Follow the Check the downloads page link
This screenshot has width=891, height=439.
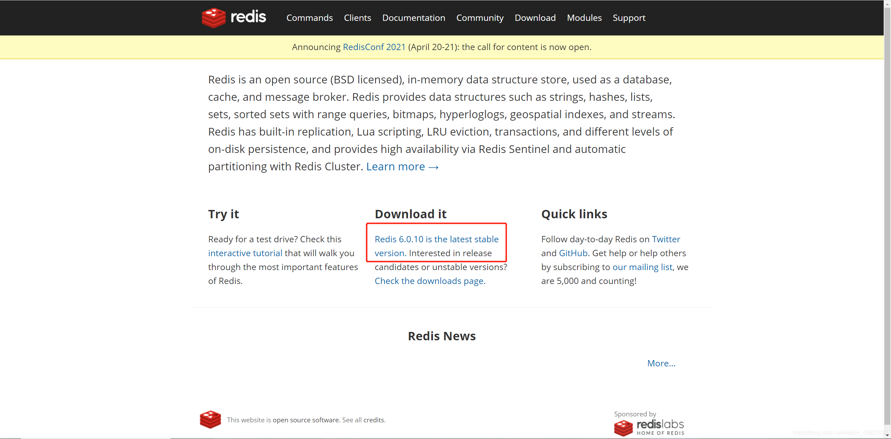(430, 281)
